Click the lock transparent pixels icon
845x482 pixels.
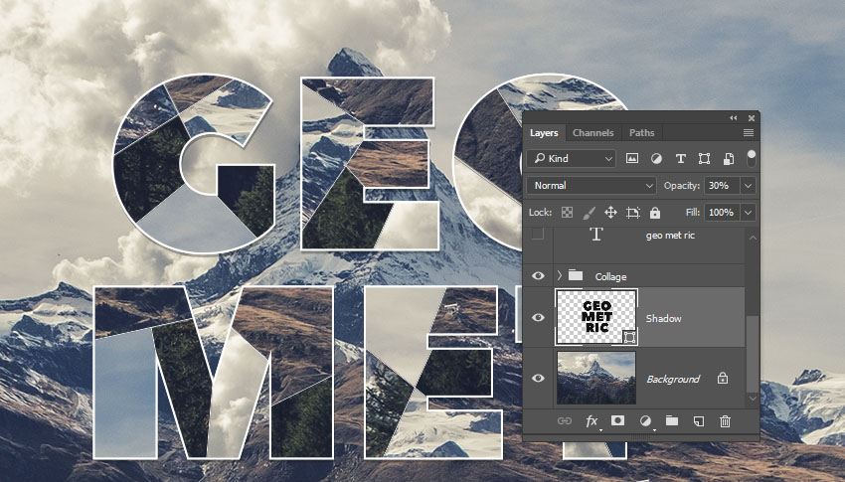(x=567, y=213)
